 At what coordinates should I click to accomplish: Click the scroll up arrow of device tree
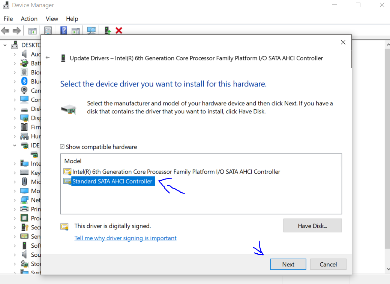pos(387,45)
